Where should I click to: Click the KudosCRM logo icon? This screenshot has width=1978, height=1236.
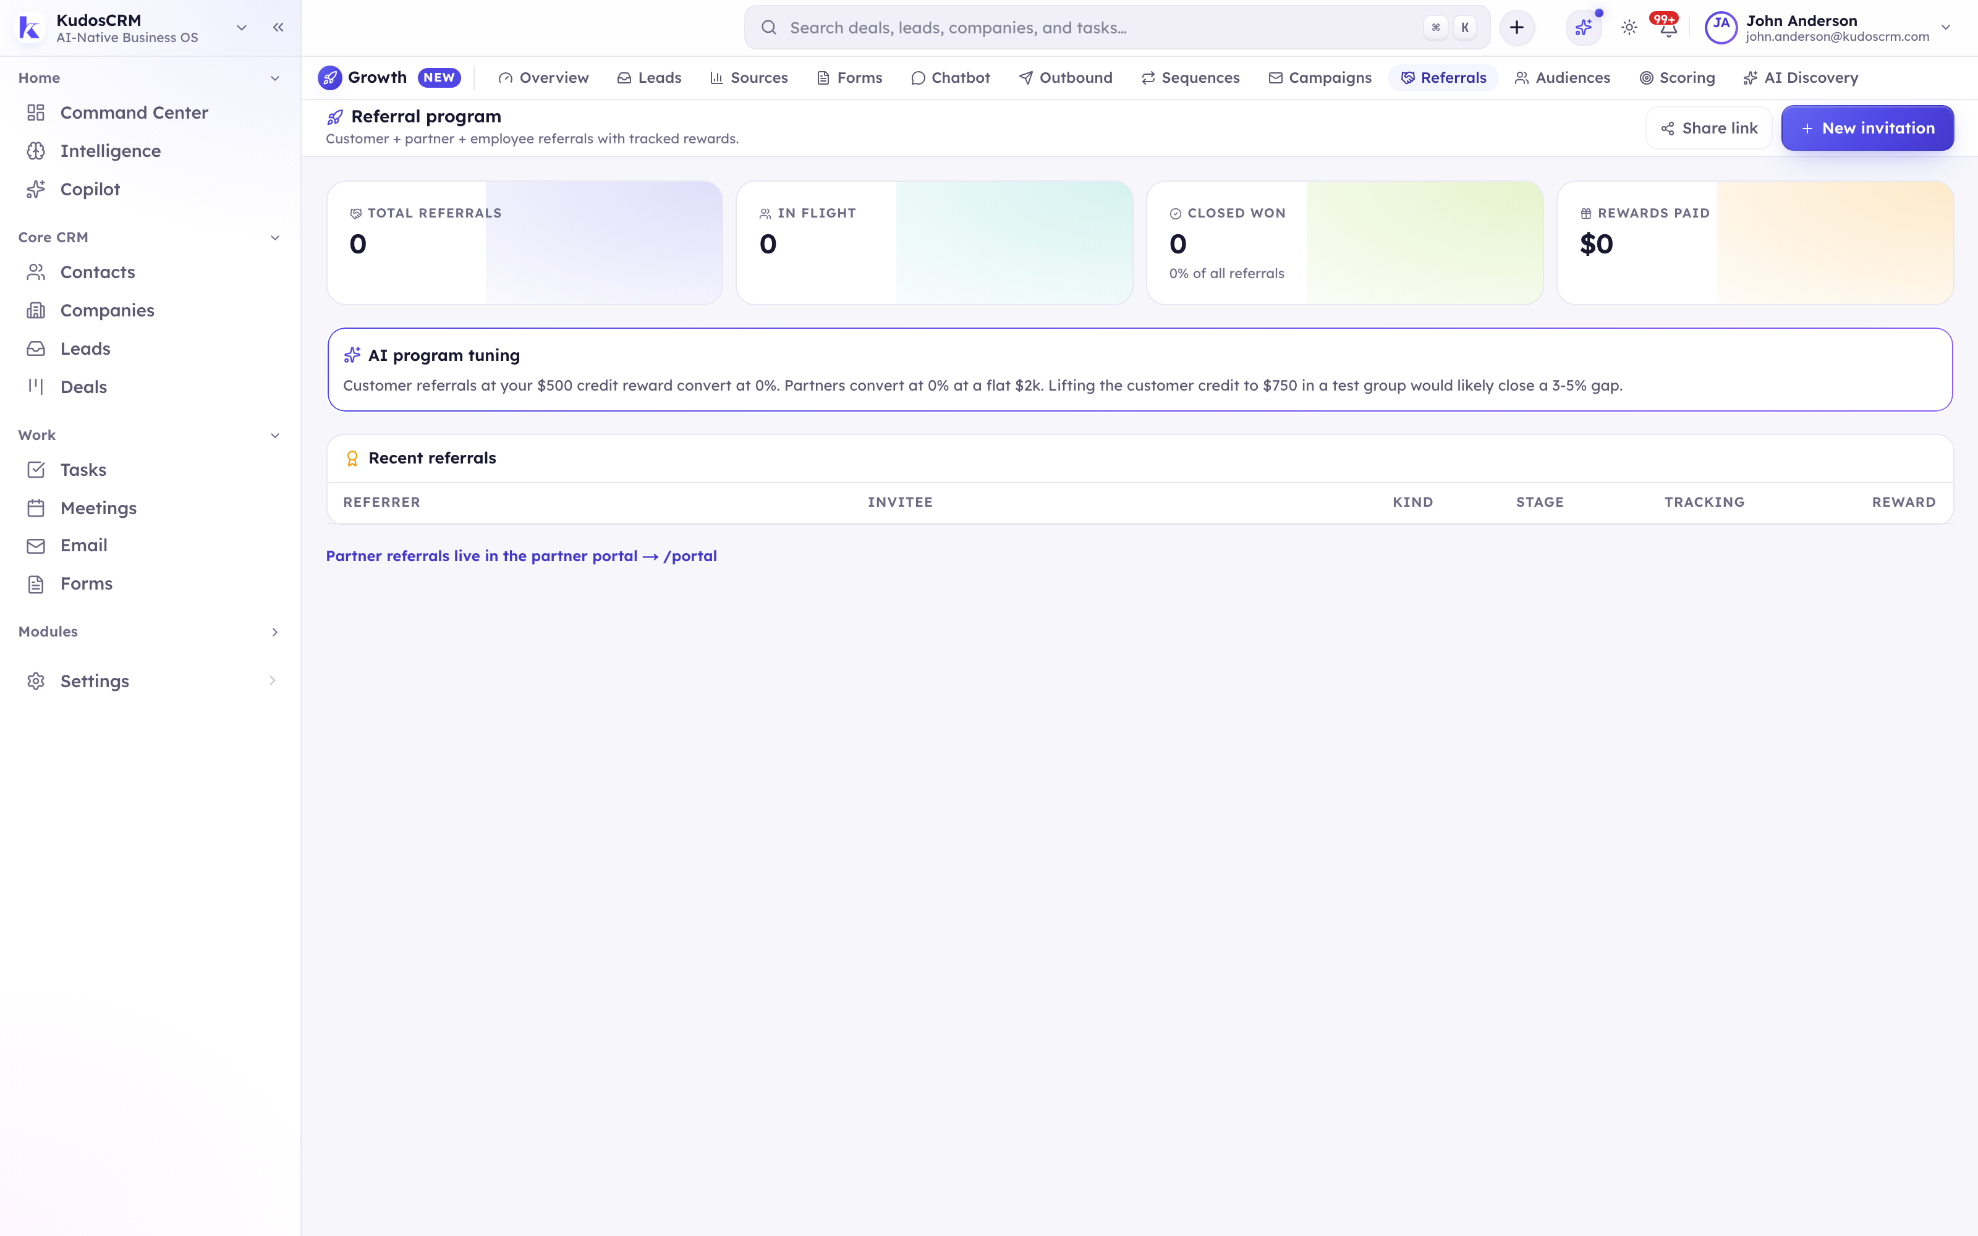click(30, 28)
